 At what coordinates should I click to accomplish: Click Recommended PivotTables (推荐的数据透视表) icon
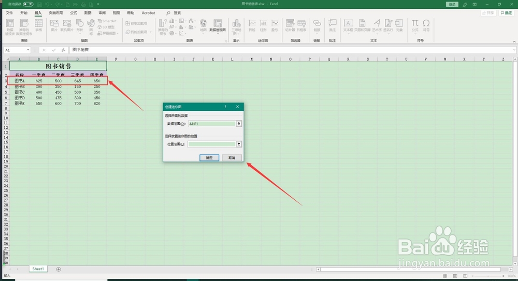pos(24,27)
